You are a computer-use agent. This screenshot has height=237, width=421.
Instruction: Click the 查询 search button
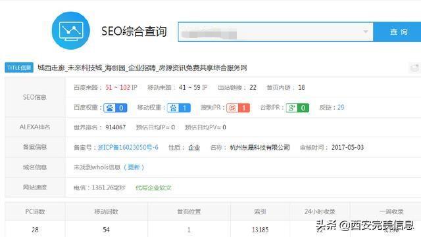tap(399, 32)
